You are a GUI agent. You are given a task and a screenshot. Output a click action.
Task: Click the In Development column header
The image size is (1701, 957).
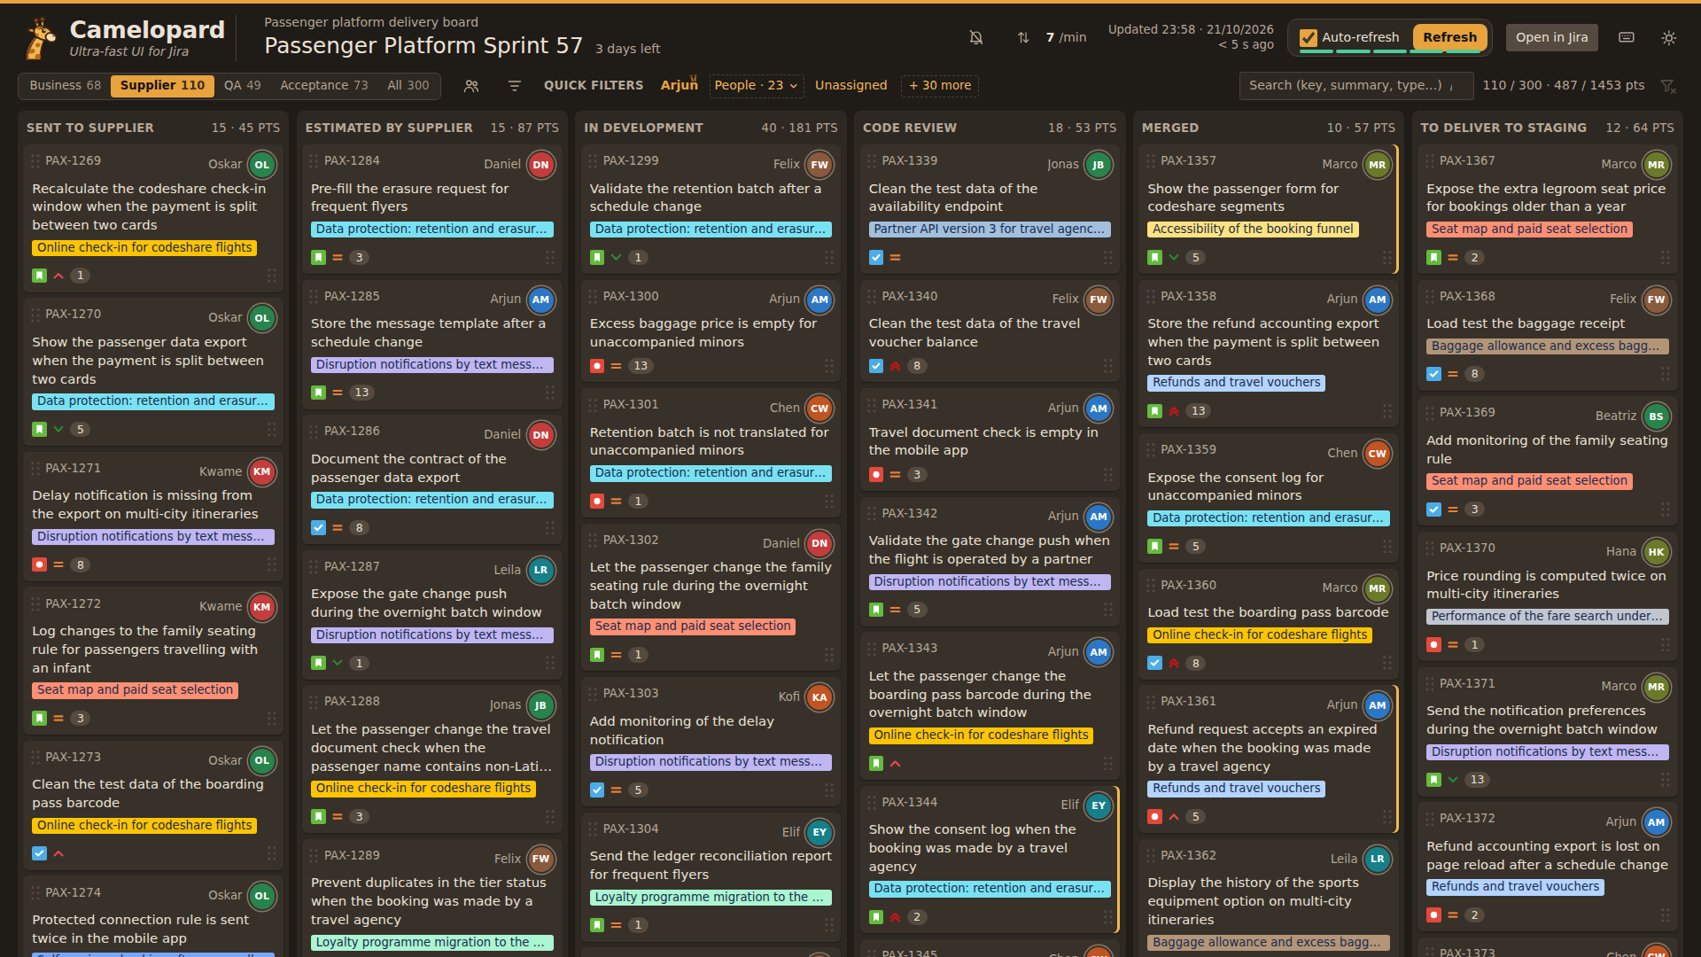pyautogui.click(x=711, y=128)
